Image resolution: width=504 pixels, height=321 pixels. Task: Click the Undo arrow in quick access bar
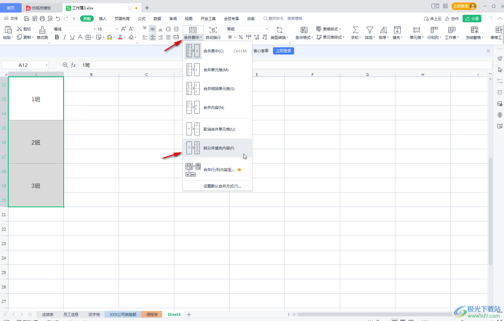[58, 19]
